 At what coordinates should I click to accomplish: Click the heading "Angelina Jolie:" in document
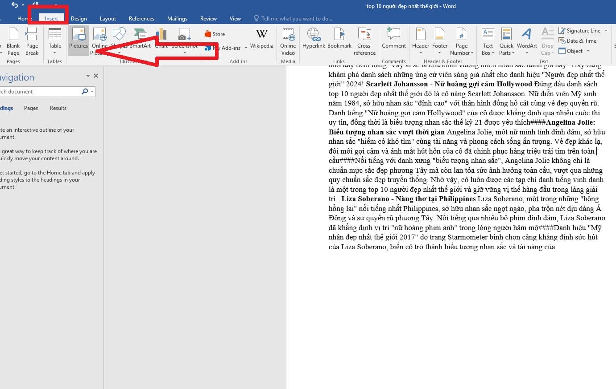(x=571, y=122)
